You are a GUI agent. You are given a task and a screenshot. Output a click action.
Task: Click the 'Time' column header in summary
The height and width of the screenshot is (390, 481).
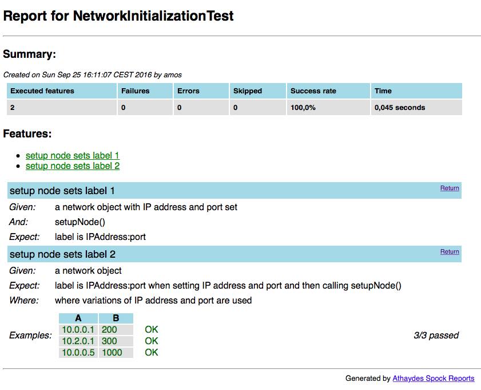383,91
